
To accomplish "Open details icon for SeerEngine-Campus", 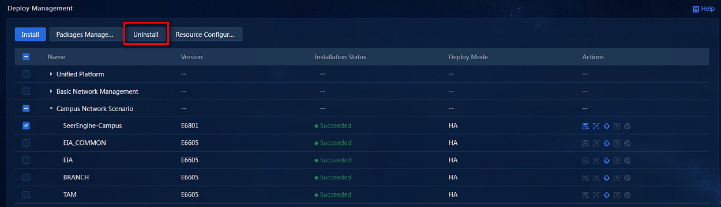I will tap(585, 126).
